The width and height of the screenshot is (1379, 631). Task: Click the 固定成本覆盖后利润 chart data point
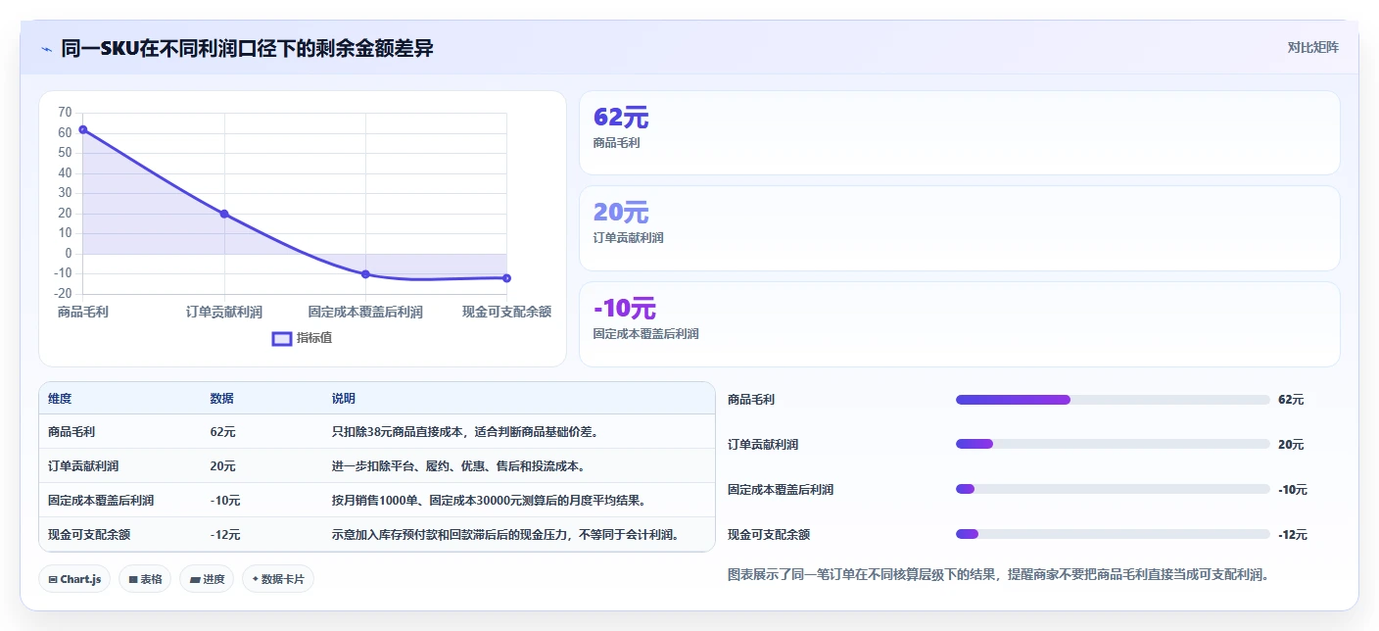(x=365, y=274)
